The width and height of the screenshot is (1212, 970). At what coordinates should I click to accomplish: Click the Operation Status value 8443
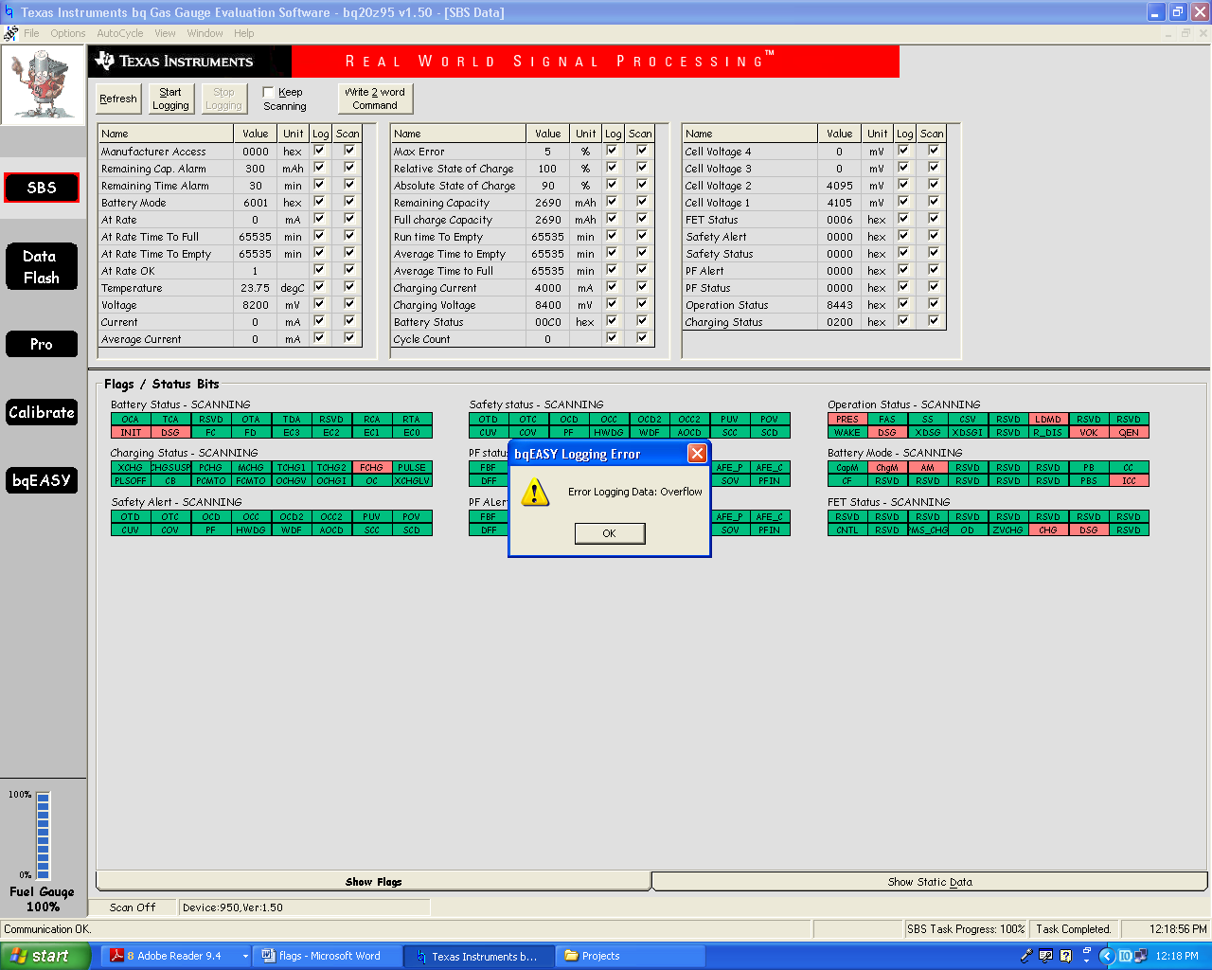(840, 305)
